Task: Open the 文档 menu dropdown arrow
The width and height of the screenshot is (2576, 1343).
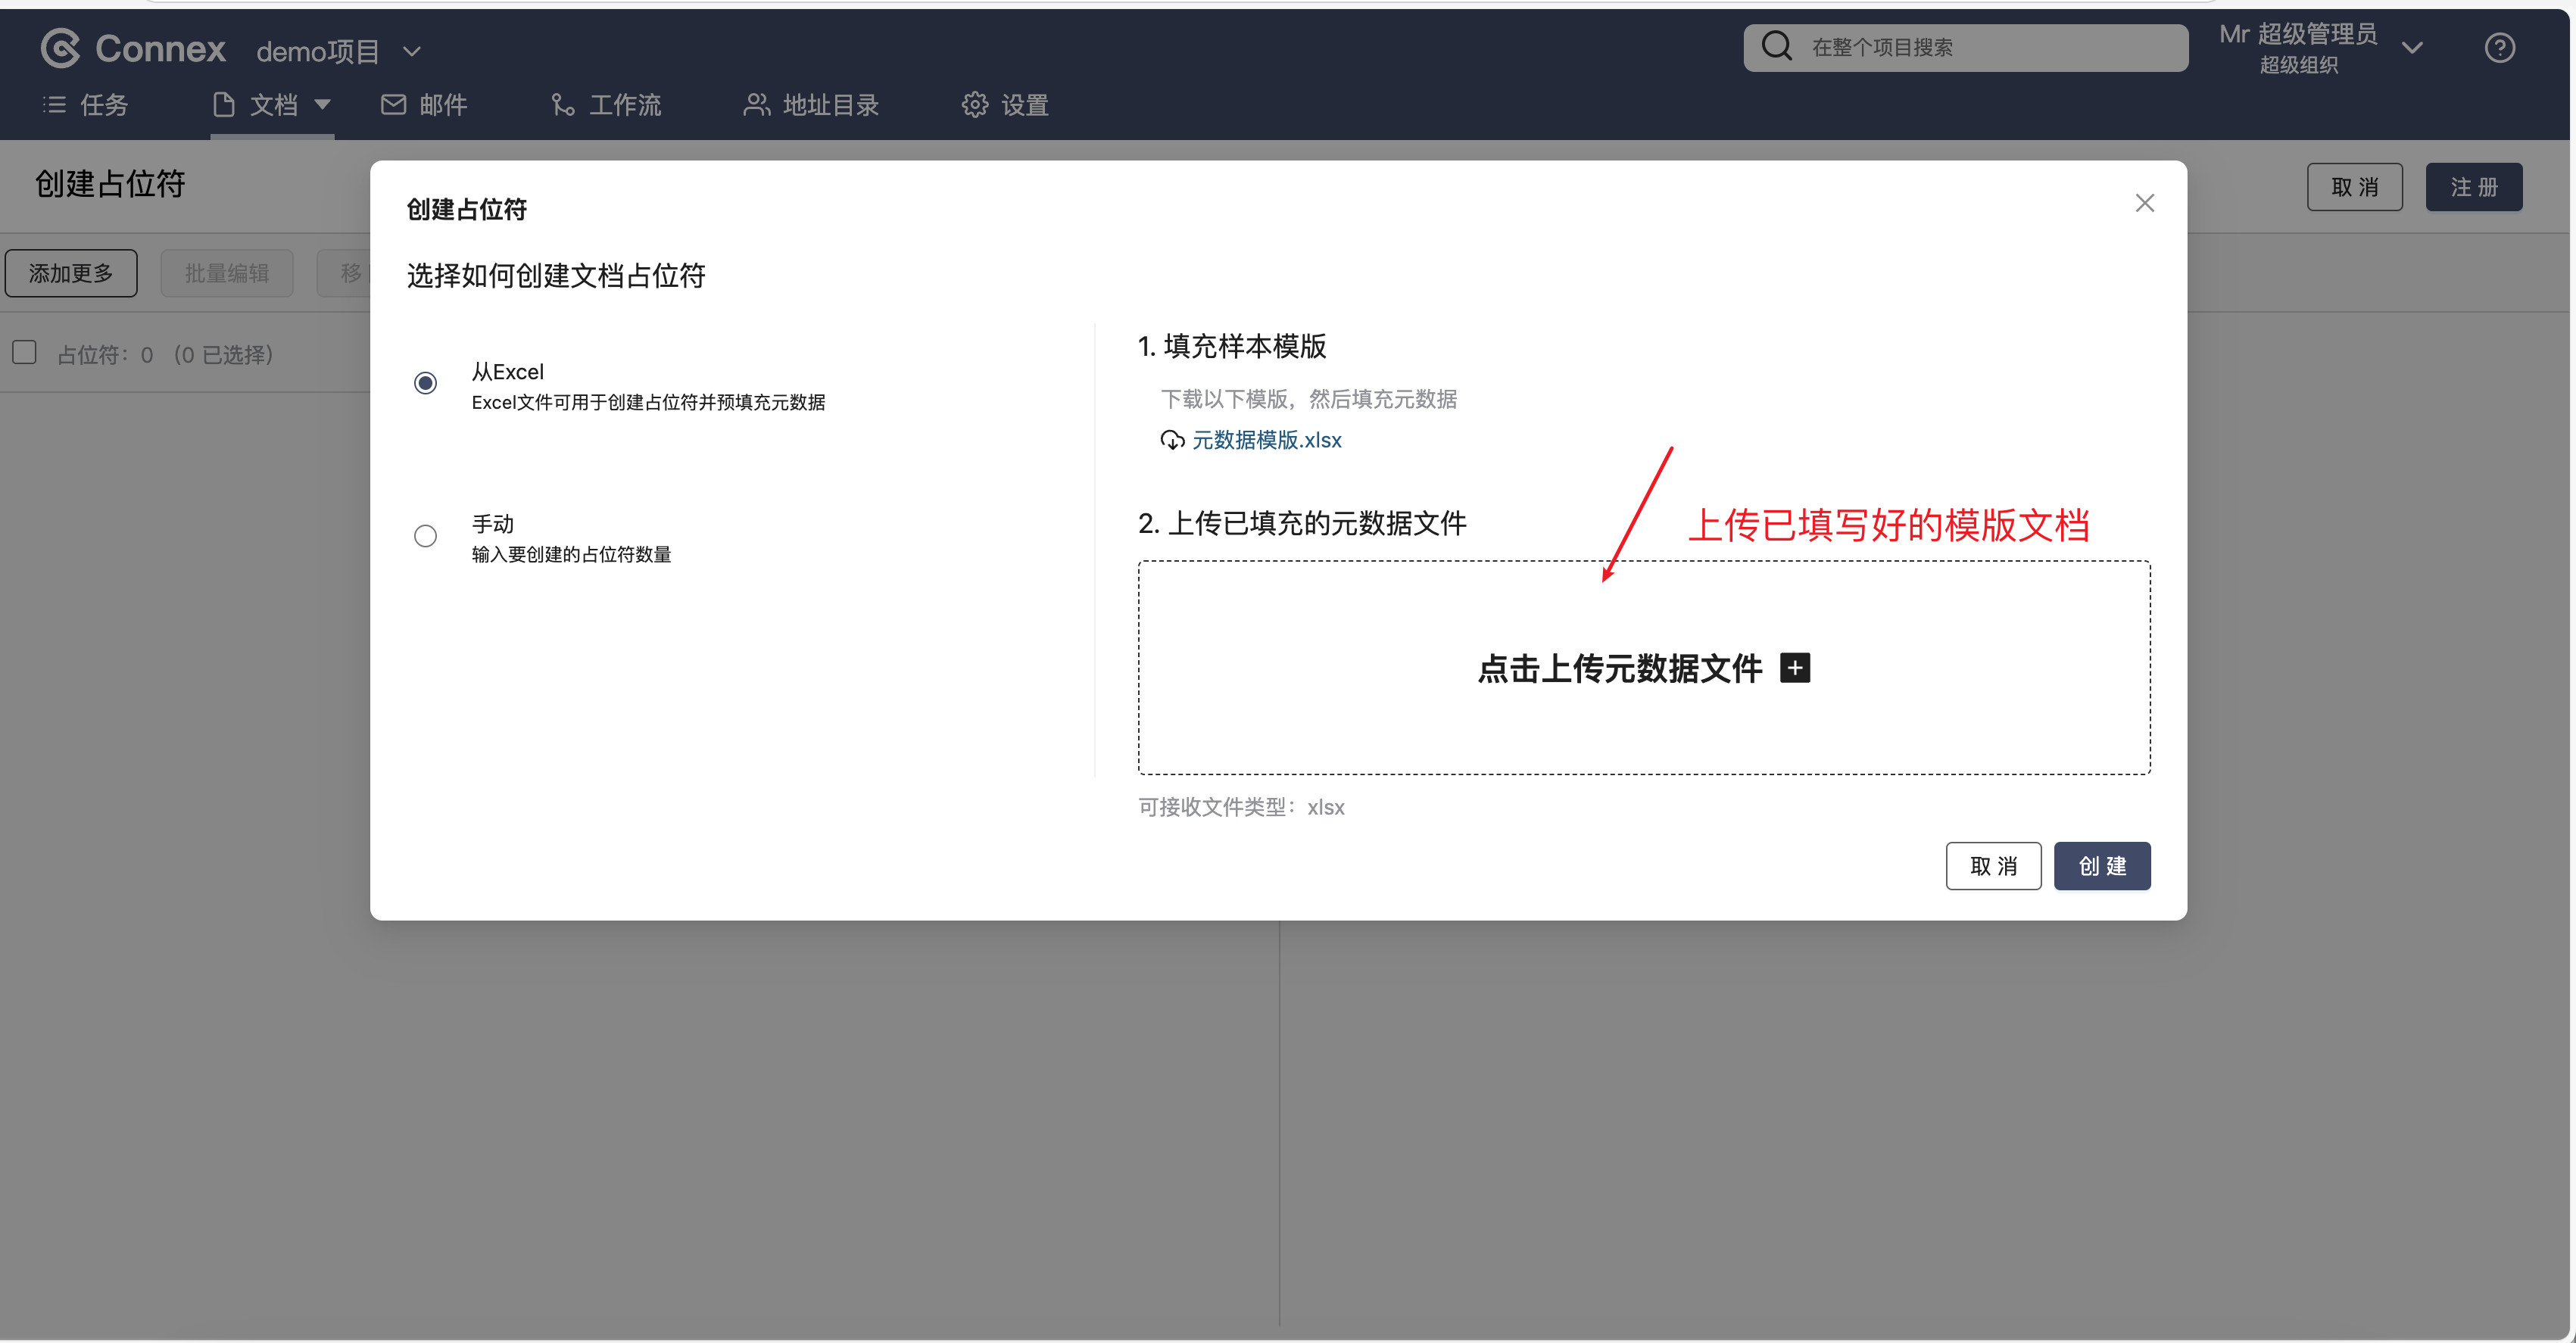Action: coord(322,104)
